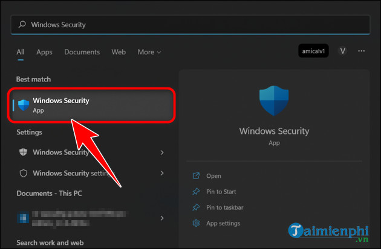Click the shield icon beside Windows Security setting

[24, 152]
